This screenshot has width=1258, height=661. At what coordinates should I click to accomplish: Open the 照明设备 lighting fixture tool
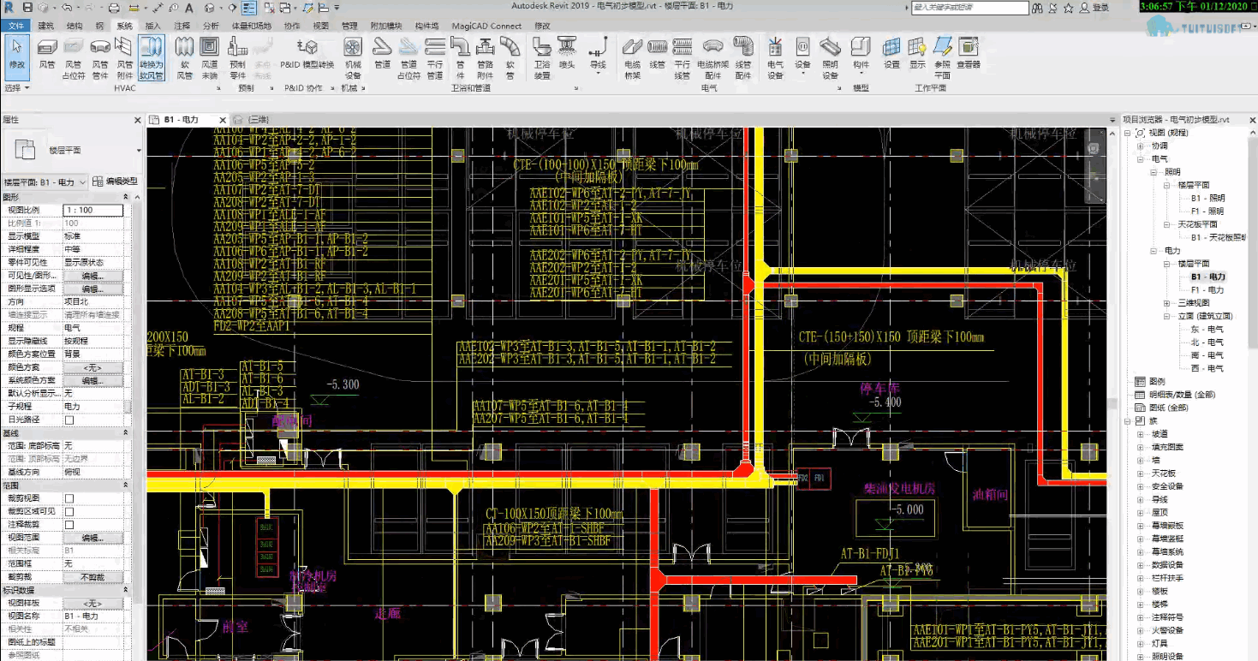830,58
